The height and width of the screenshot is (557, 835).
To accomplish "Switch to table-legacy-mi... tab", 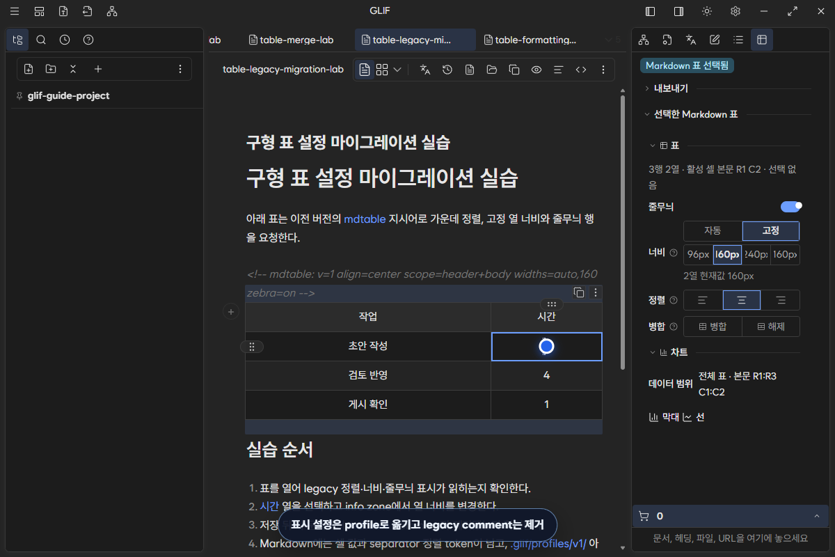I will [x=415, y=40].
